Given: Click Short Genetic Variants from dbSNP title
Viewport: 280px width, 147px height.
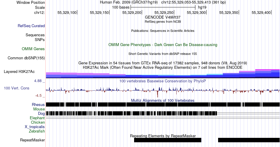Looking at the screenshot, I should click(163, 54).
